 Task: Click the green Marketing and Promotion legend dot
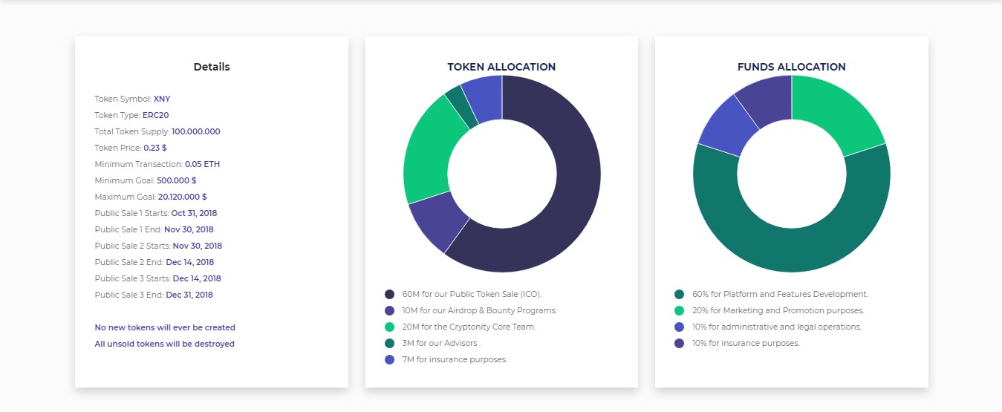(679, 310)
